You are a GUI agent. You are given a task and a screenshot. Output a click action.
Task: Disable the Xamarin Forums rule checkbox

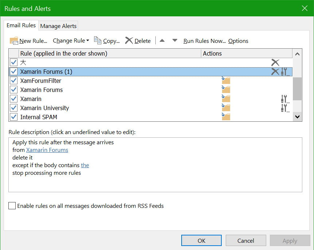coord(13,90)
